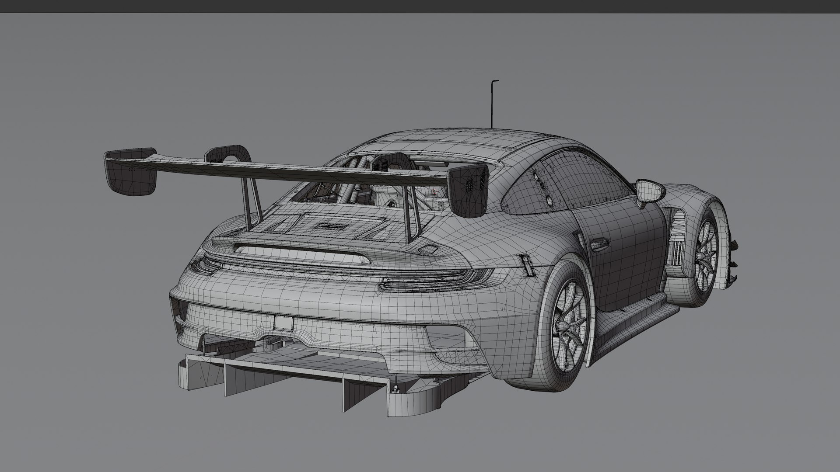This screenshot has height=472, width=840.
Task: Select the left end plate of the wing
Action: coord(131,171)
